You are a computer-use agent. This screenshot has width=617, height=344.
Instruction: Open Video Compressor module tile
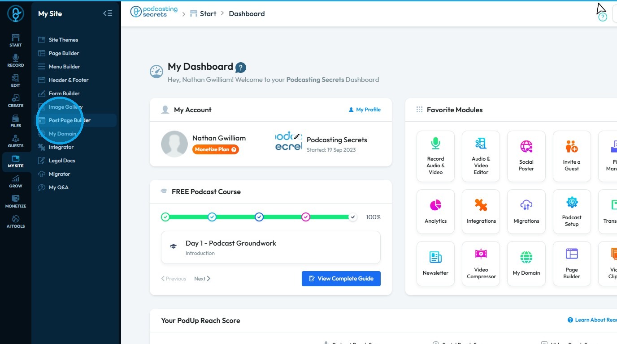tap(481, 264)
